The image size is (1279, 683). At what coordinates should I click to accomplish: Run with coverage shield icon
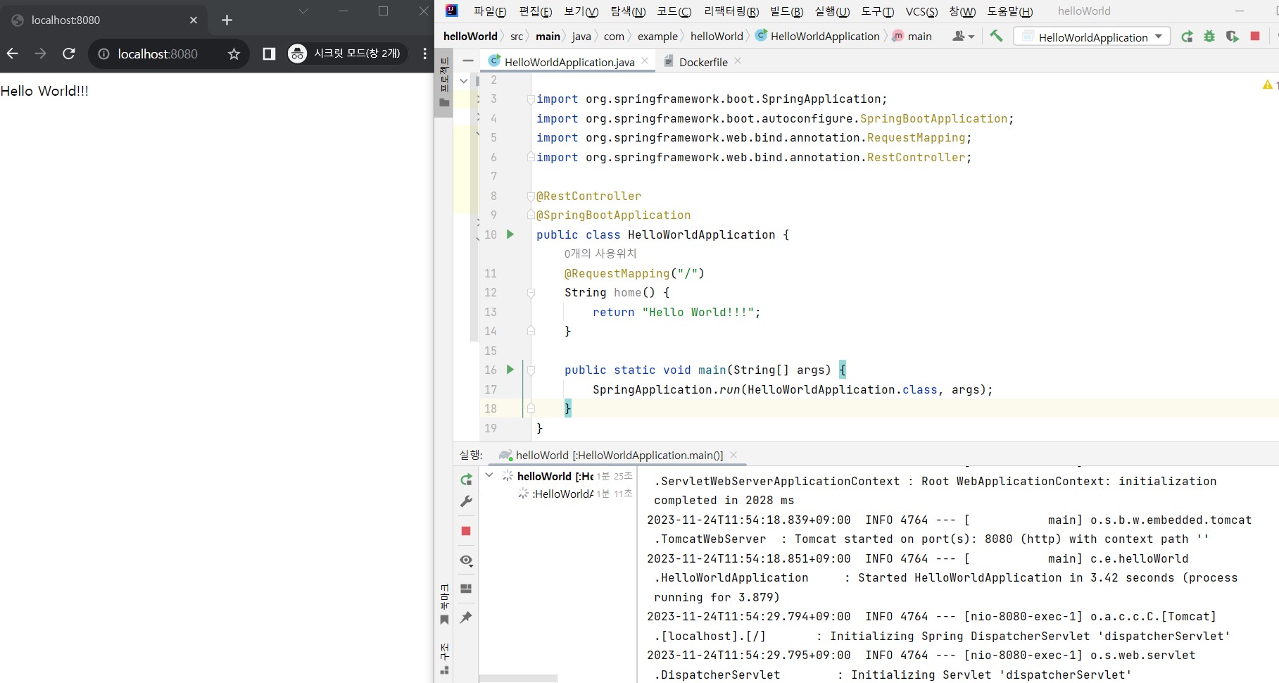1232,37
